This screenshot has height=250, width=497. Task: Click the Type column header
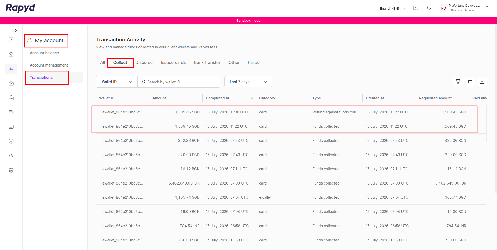317,98
